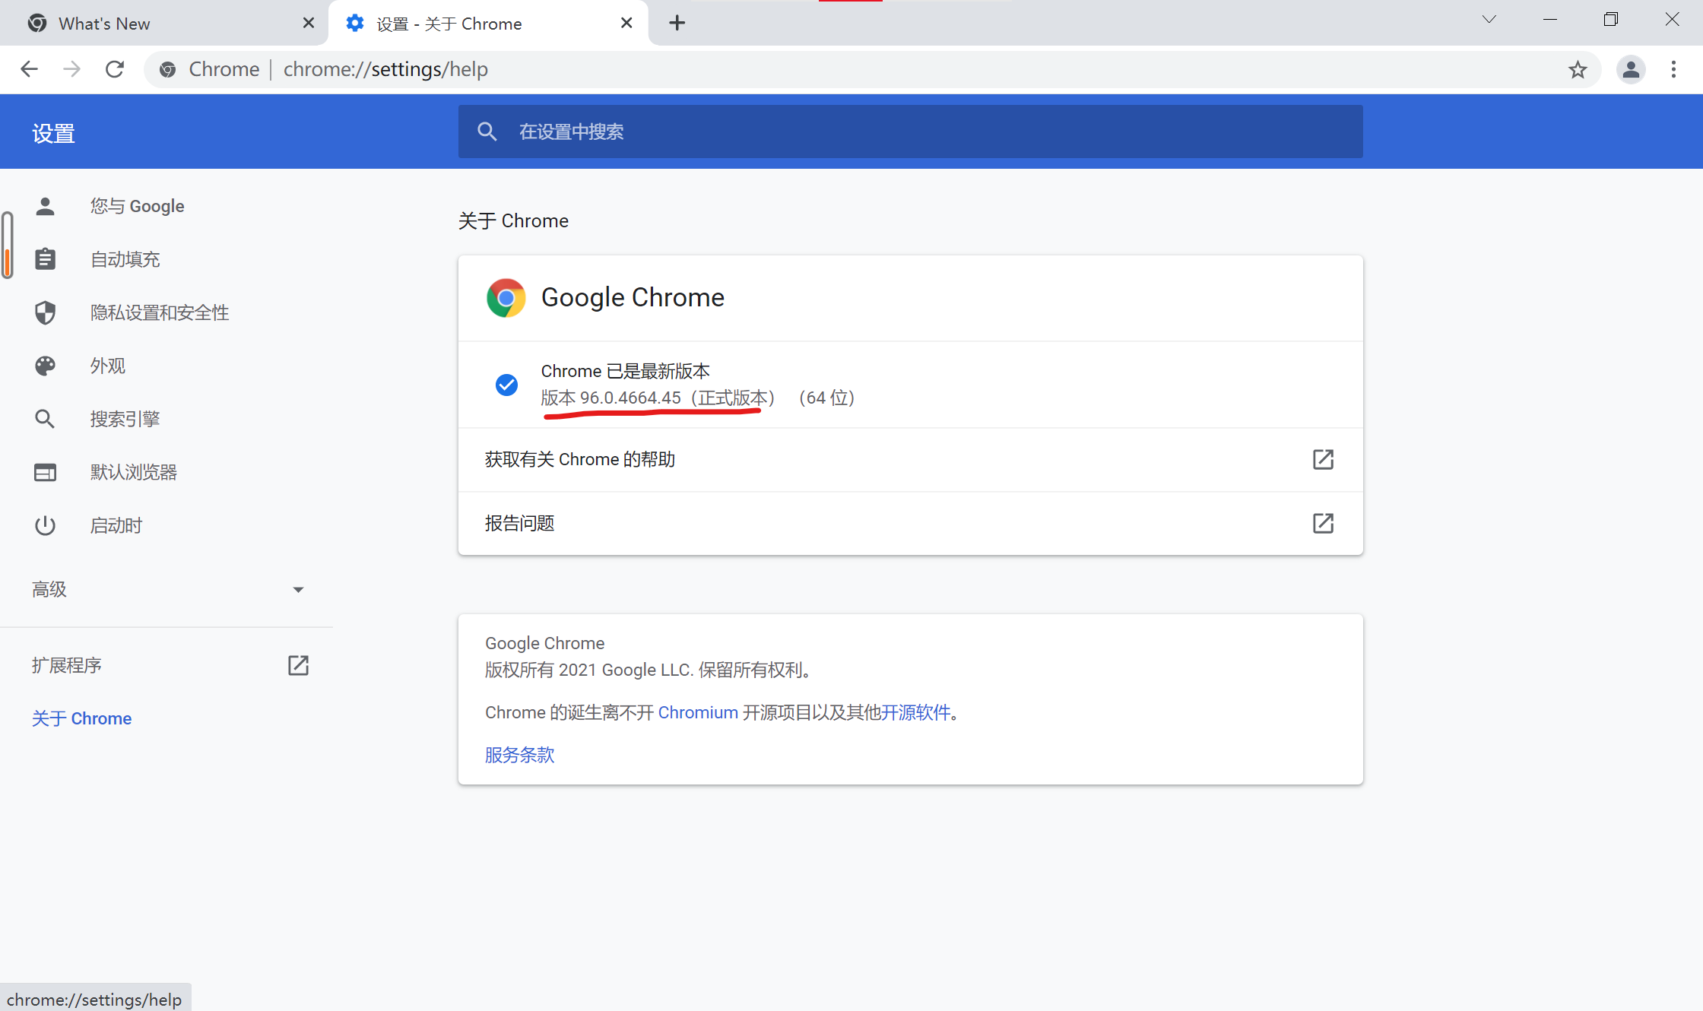
Task: Select the 设置 - 关于 Chrome tab
Action: pos(488,24)
